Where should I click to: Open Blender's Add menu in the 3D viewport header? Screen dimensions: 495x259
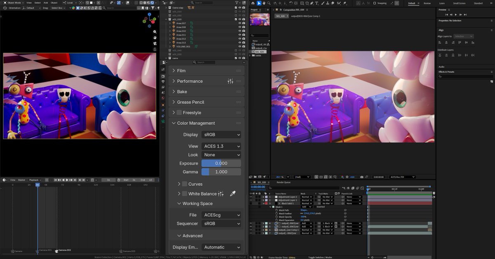[45, 2]
